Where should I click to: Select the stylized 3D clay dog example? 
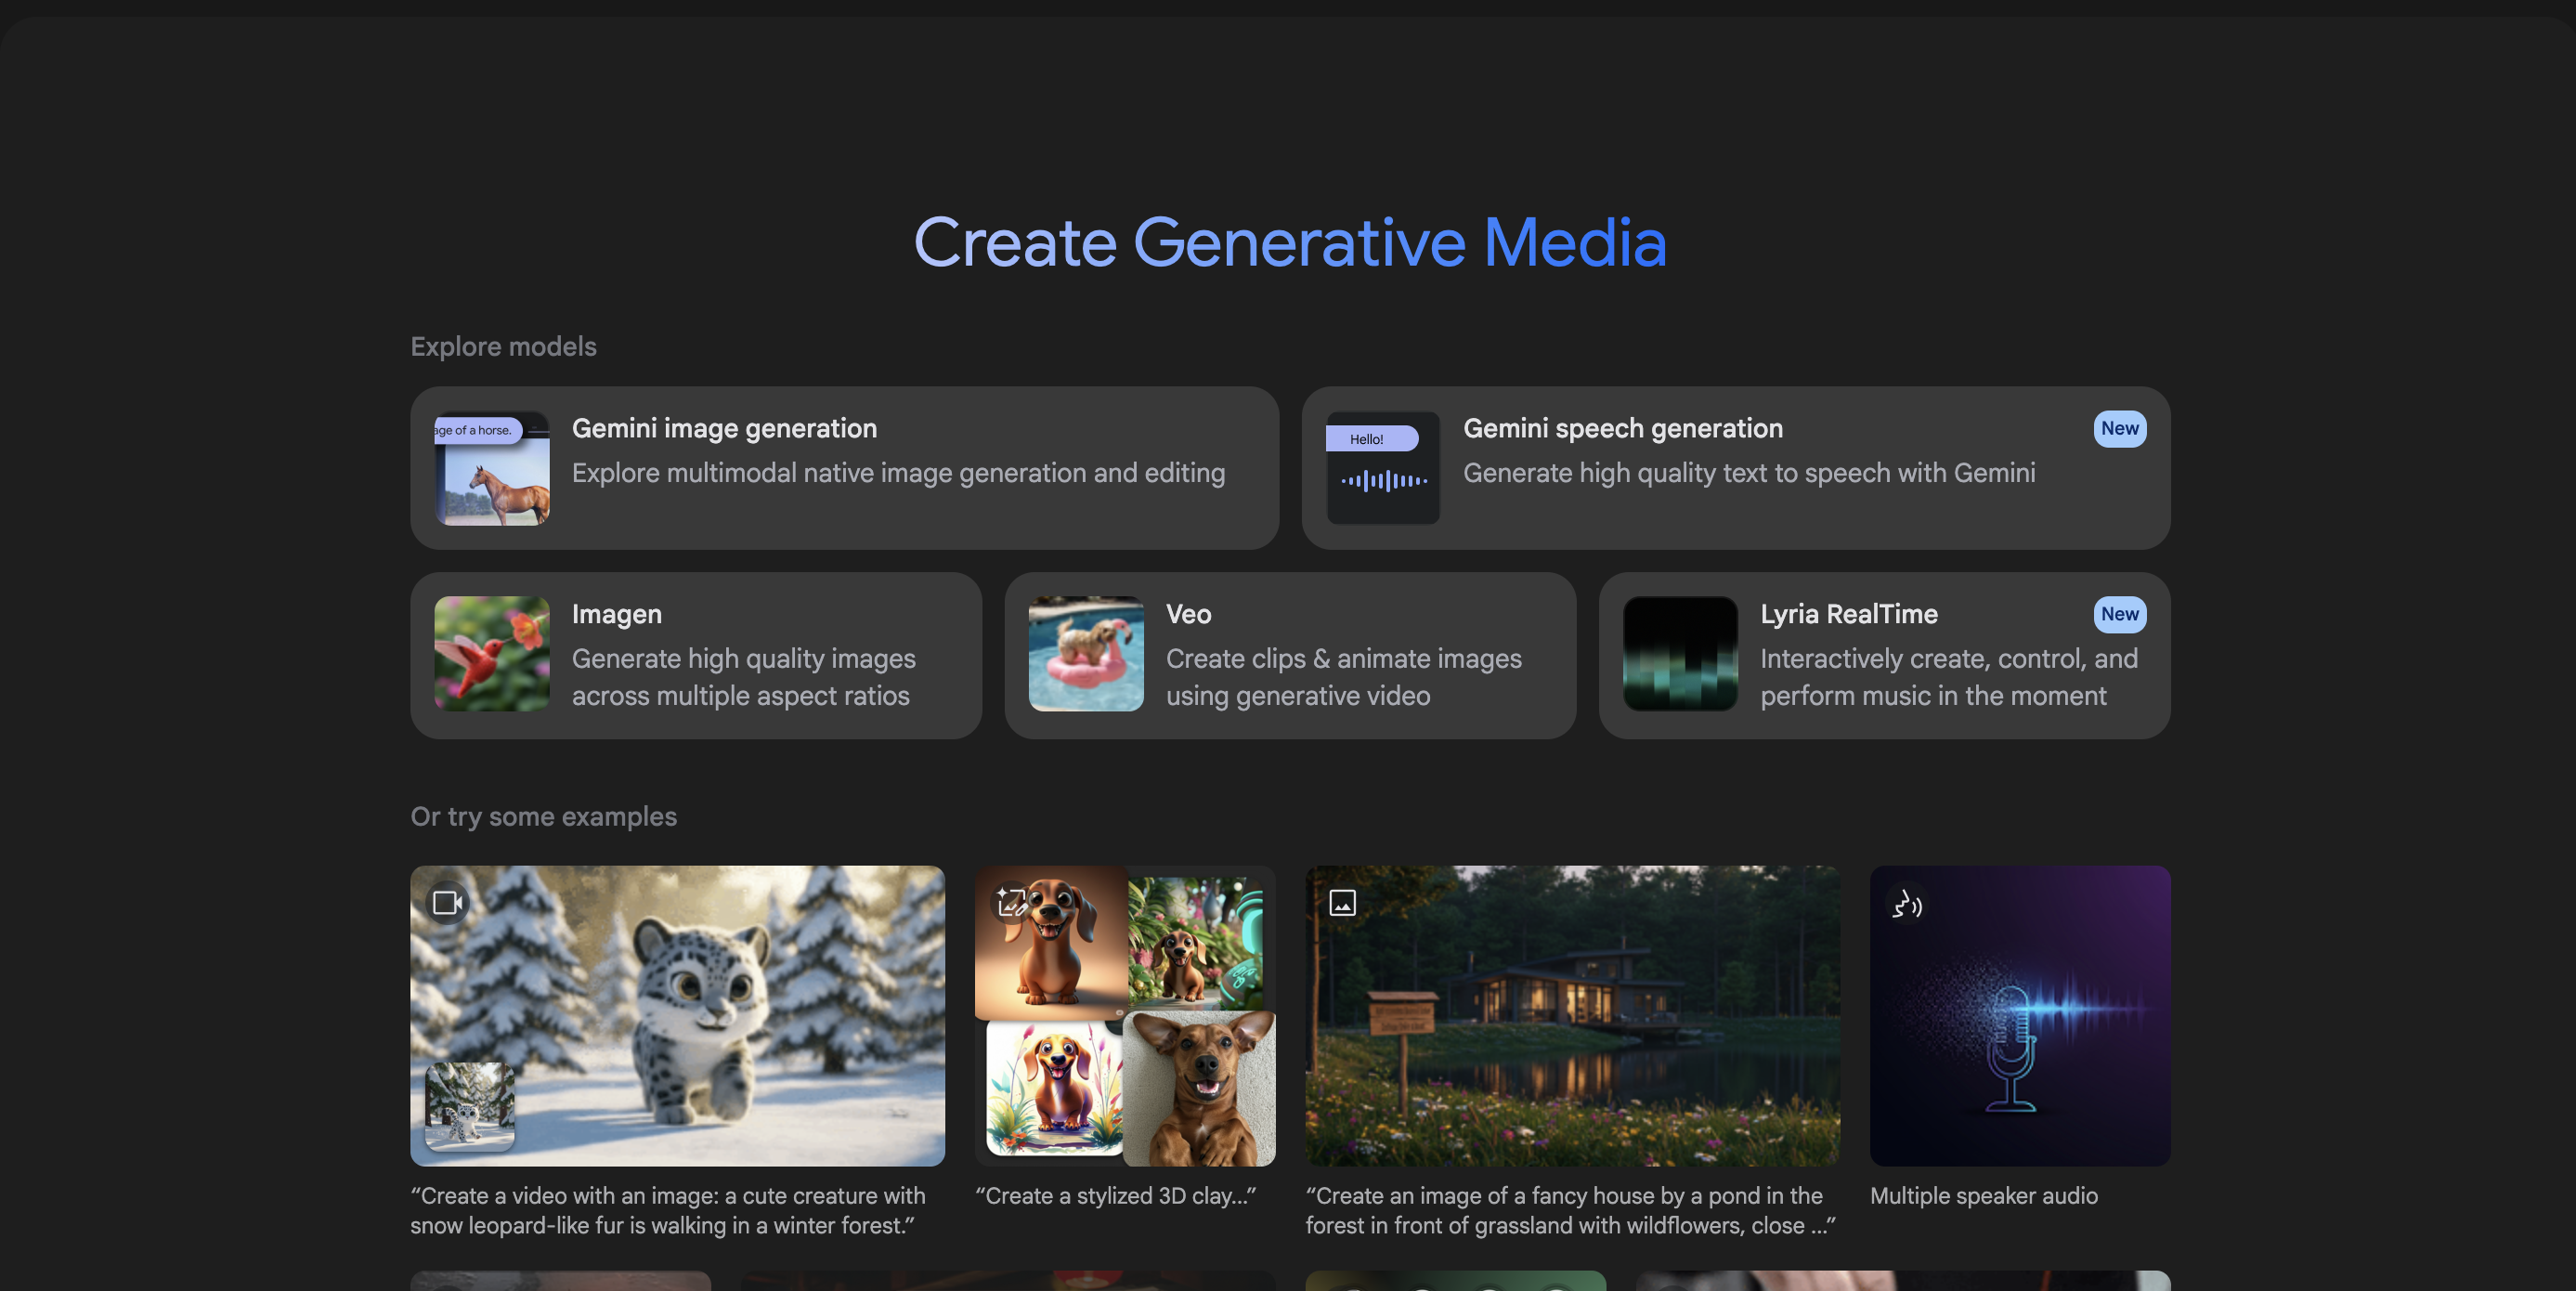1125,1015
